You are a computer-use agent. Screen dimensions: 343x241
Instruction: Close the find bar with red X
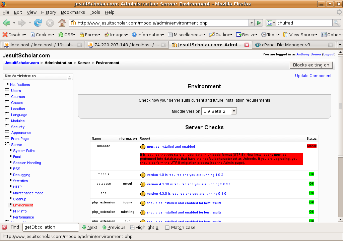[x=4, y=227]
